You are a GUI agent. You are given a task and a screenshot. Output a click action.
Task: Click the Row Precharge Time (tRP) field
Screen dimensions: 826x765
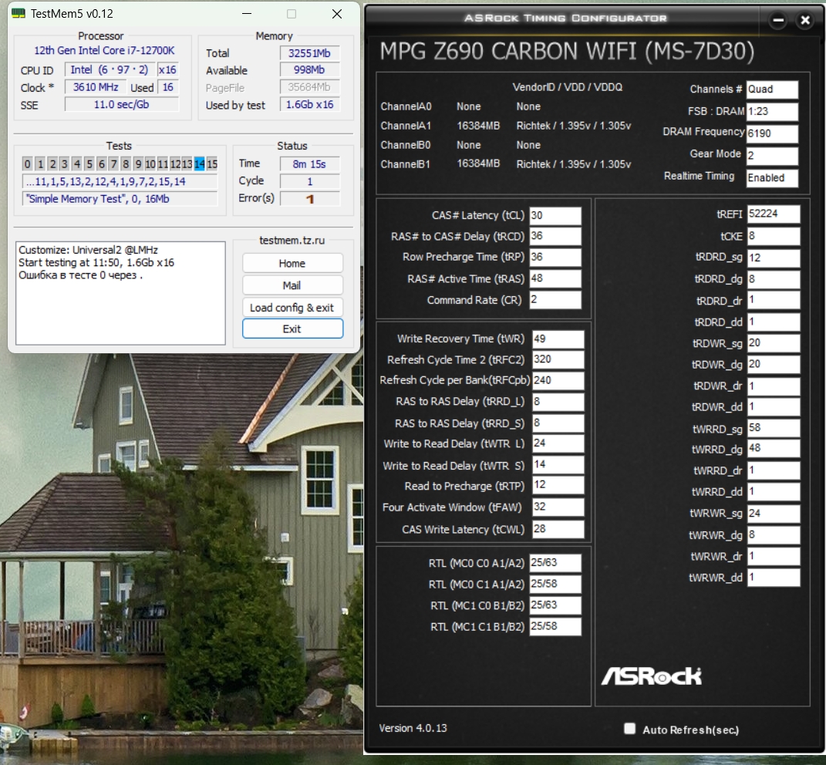[x=555, y=257]
